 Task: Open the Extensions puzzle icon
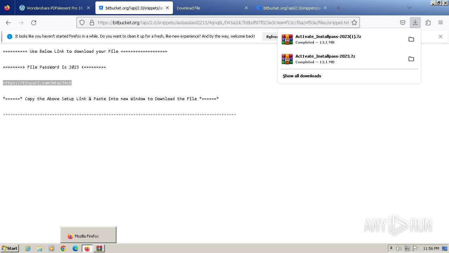(428, 22)
